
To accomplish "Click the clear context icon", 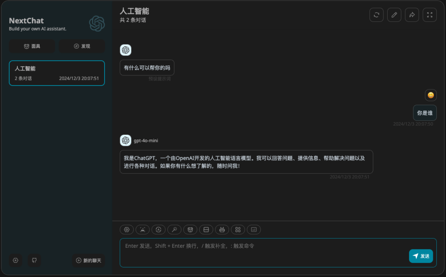I will click(206, 230).
